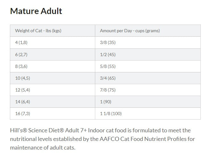Click the 3/8 (35) amount cell
210x154 pixels.
[x=148, y=42]
